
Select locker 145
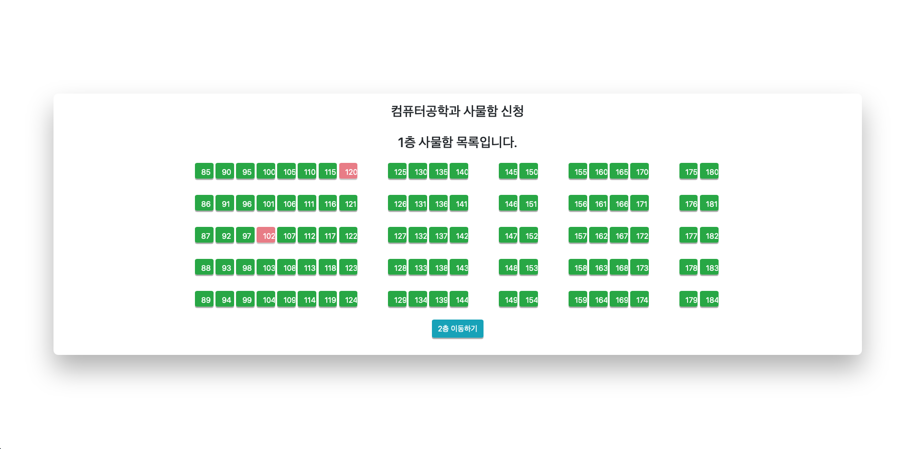click(x=508, y=171)
